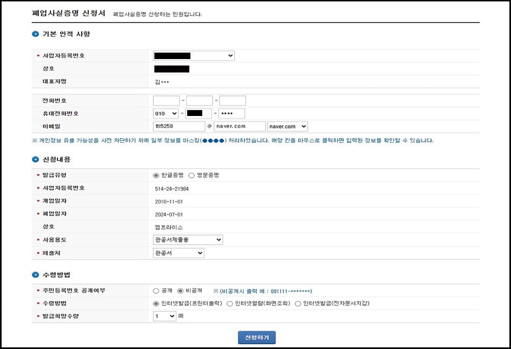The image size is (511, 349).
Task: Open the 사용용도 dropdown showing 관공서제출용
Action: pos(187,240)
